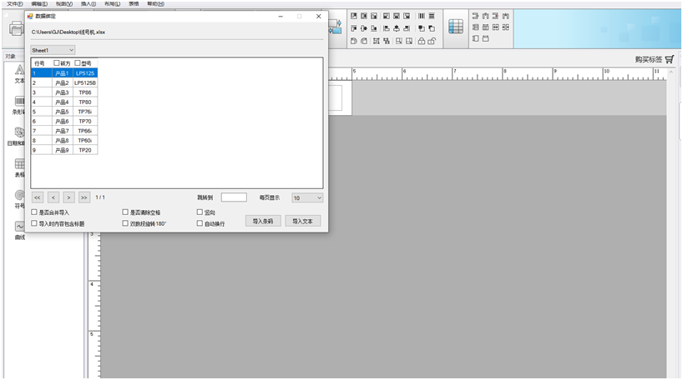The height and width of the screenshot is (380, 683).
Task: Click the printer icon in the toolbar
Action: (x=16, y=29)
